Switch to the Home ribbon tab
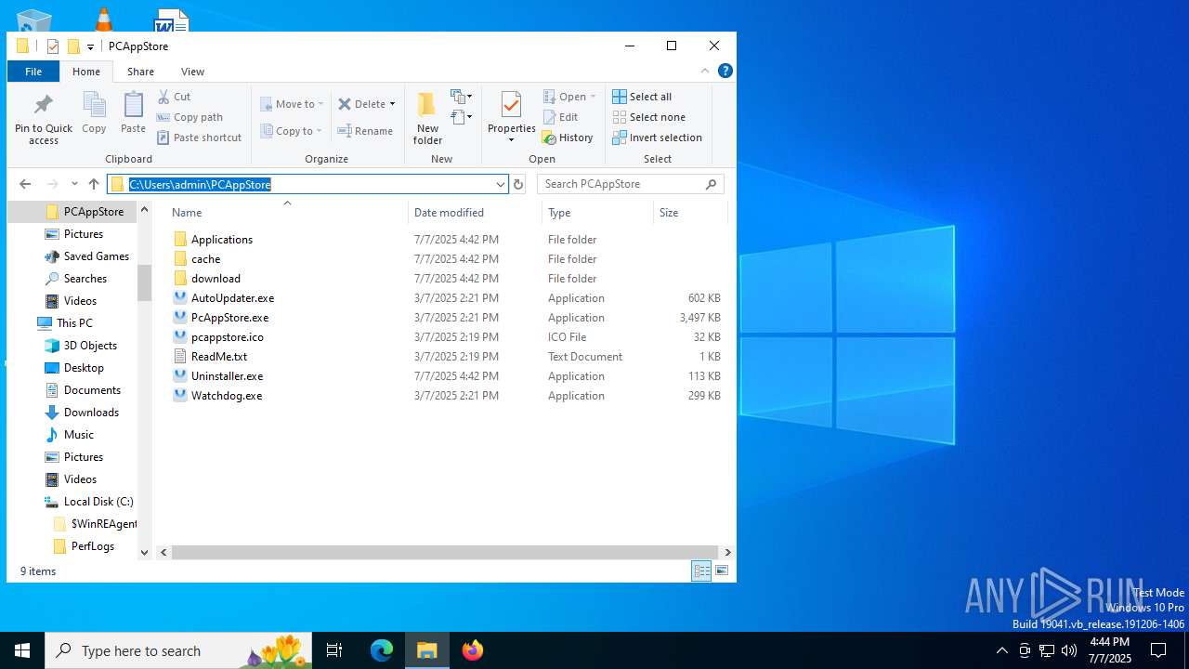 tap(86, 72)
